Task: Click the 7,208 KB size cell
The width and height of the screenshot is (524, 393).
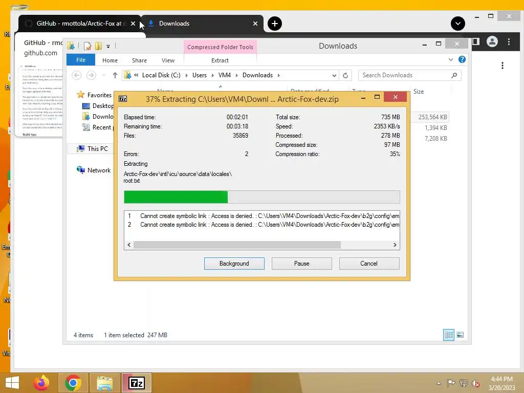Action: click(x=436, y=138)
